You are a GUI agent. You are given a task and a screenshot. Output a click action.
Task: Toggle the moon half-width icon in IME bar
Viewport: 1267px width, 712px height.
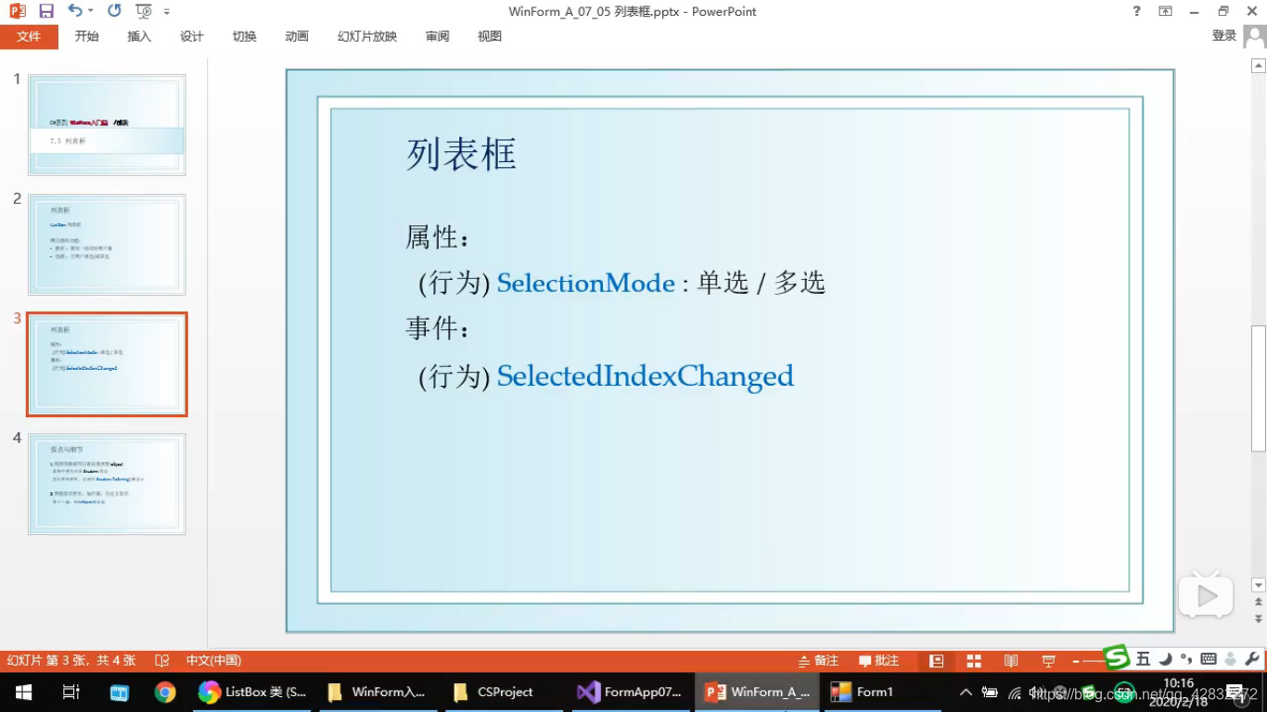coord(1166,659)
